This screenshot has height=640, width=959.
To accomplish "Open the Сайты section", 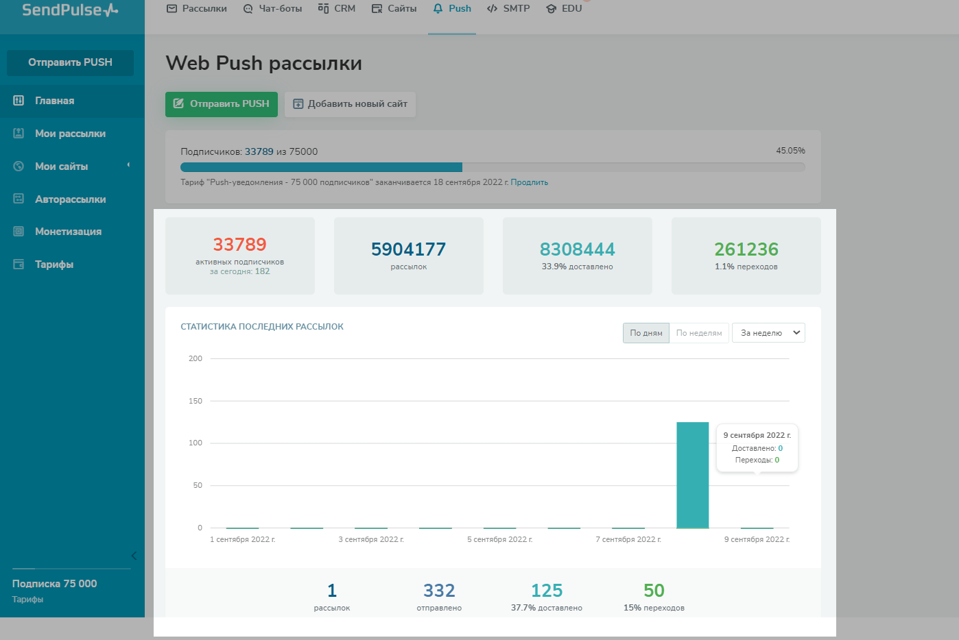I will click(x=394, y=9).
